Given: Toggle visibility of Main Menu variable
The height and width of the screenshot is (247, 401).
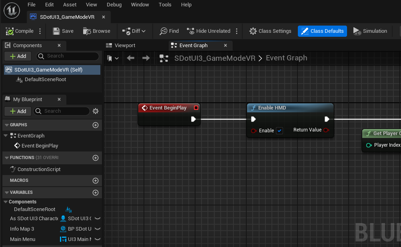Looking at the screenshot, I should tap(98, 239).
